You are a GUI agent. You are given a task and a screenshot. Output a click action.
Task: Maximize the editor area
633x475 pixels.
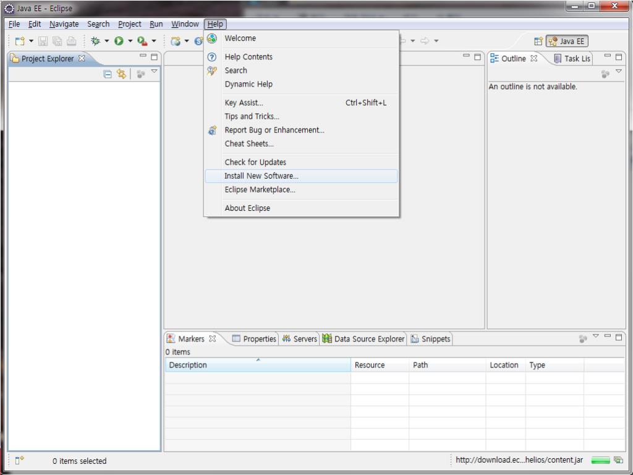click(x=478, y=57)
